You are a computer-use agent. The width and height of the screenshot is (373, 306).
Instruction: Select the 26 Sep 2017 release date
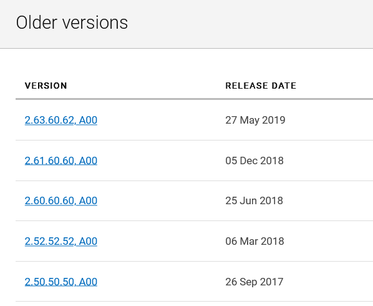point(254,282)
